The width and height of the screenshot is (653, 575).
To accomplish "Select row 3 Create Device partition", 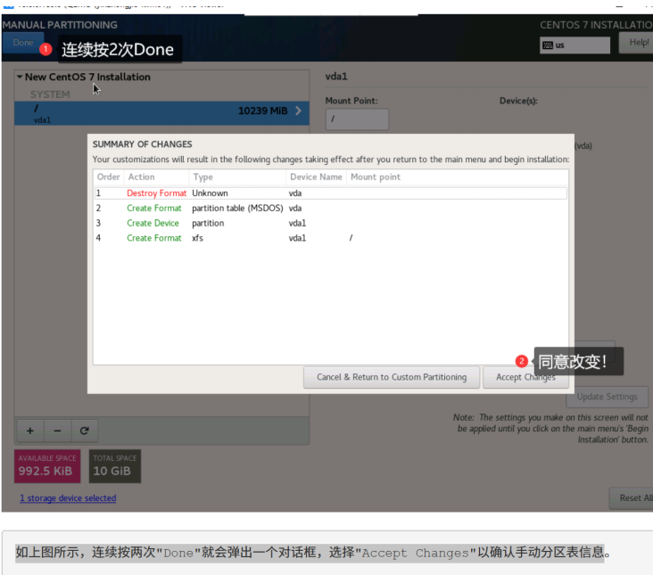I will pos(330,223).
